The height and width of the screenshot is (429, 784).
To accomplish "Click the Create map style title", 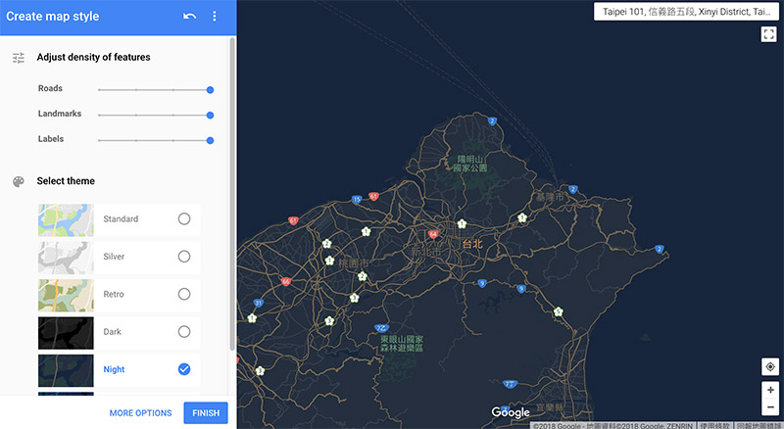I will (53, 17).
